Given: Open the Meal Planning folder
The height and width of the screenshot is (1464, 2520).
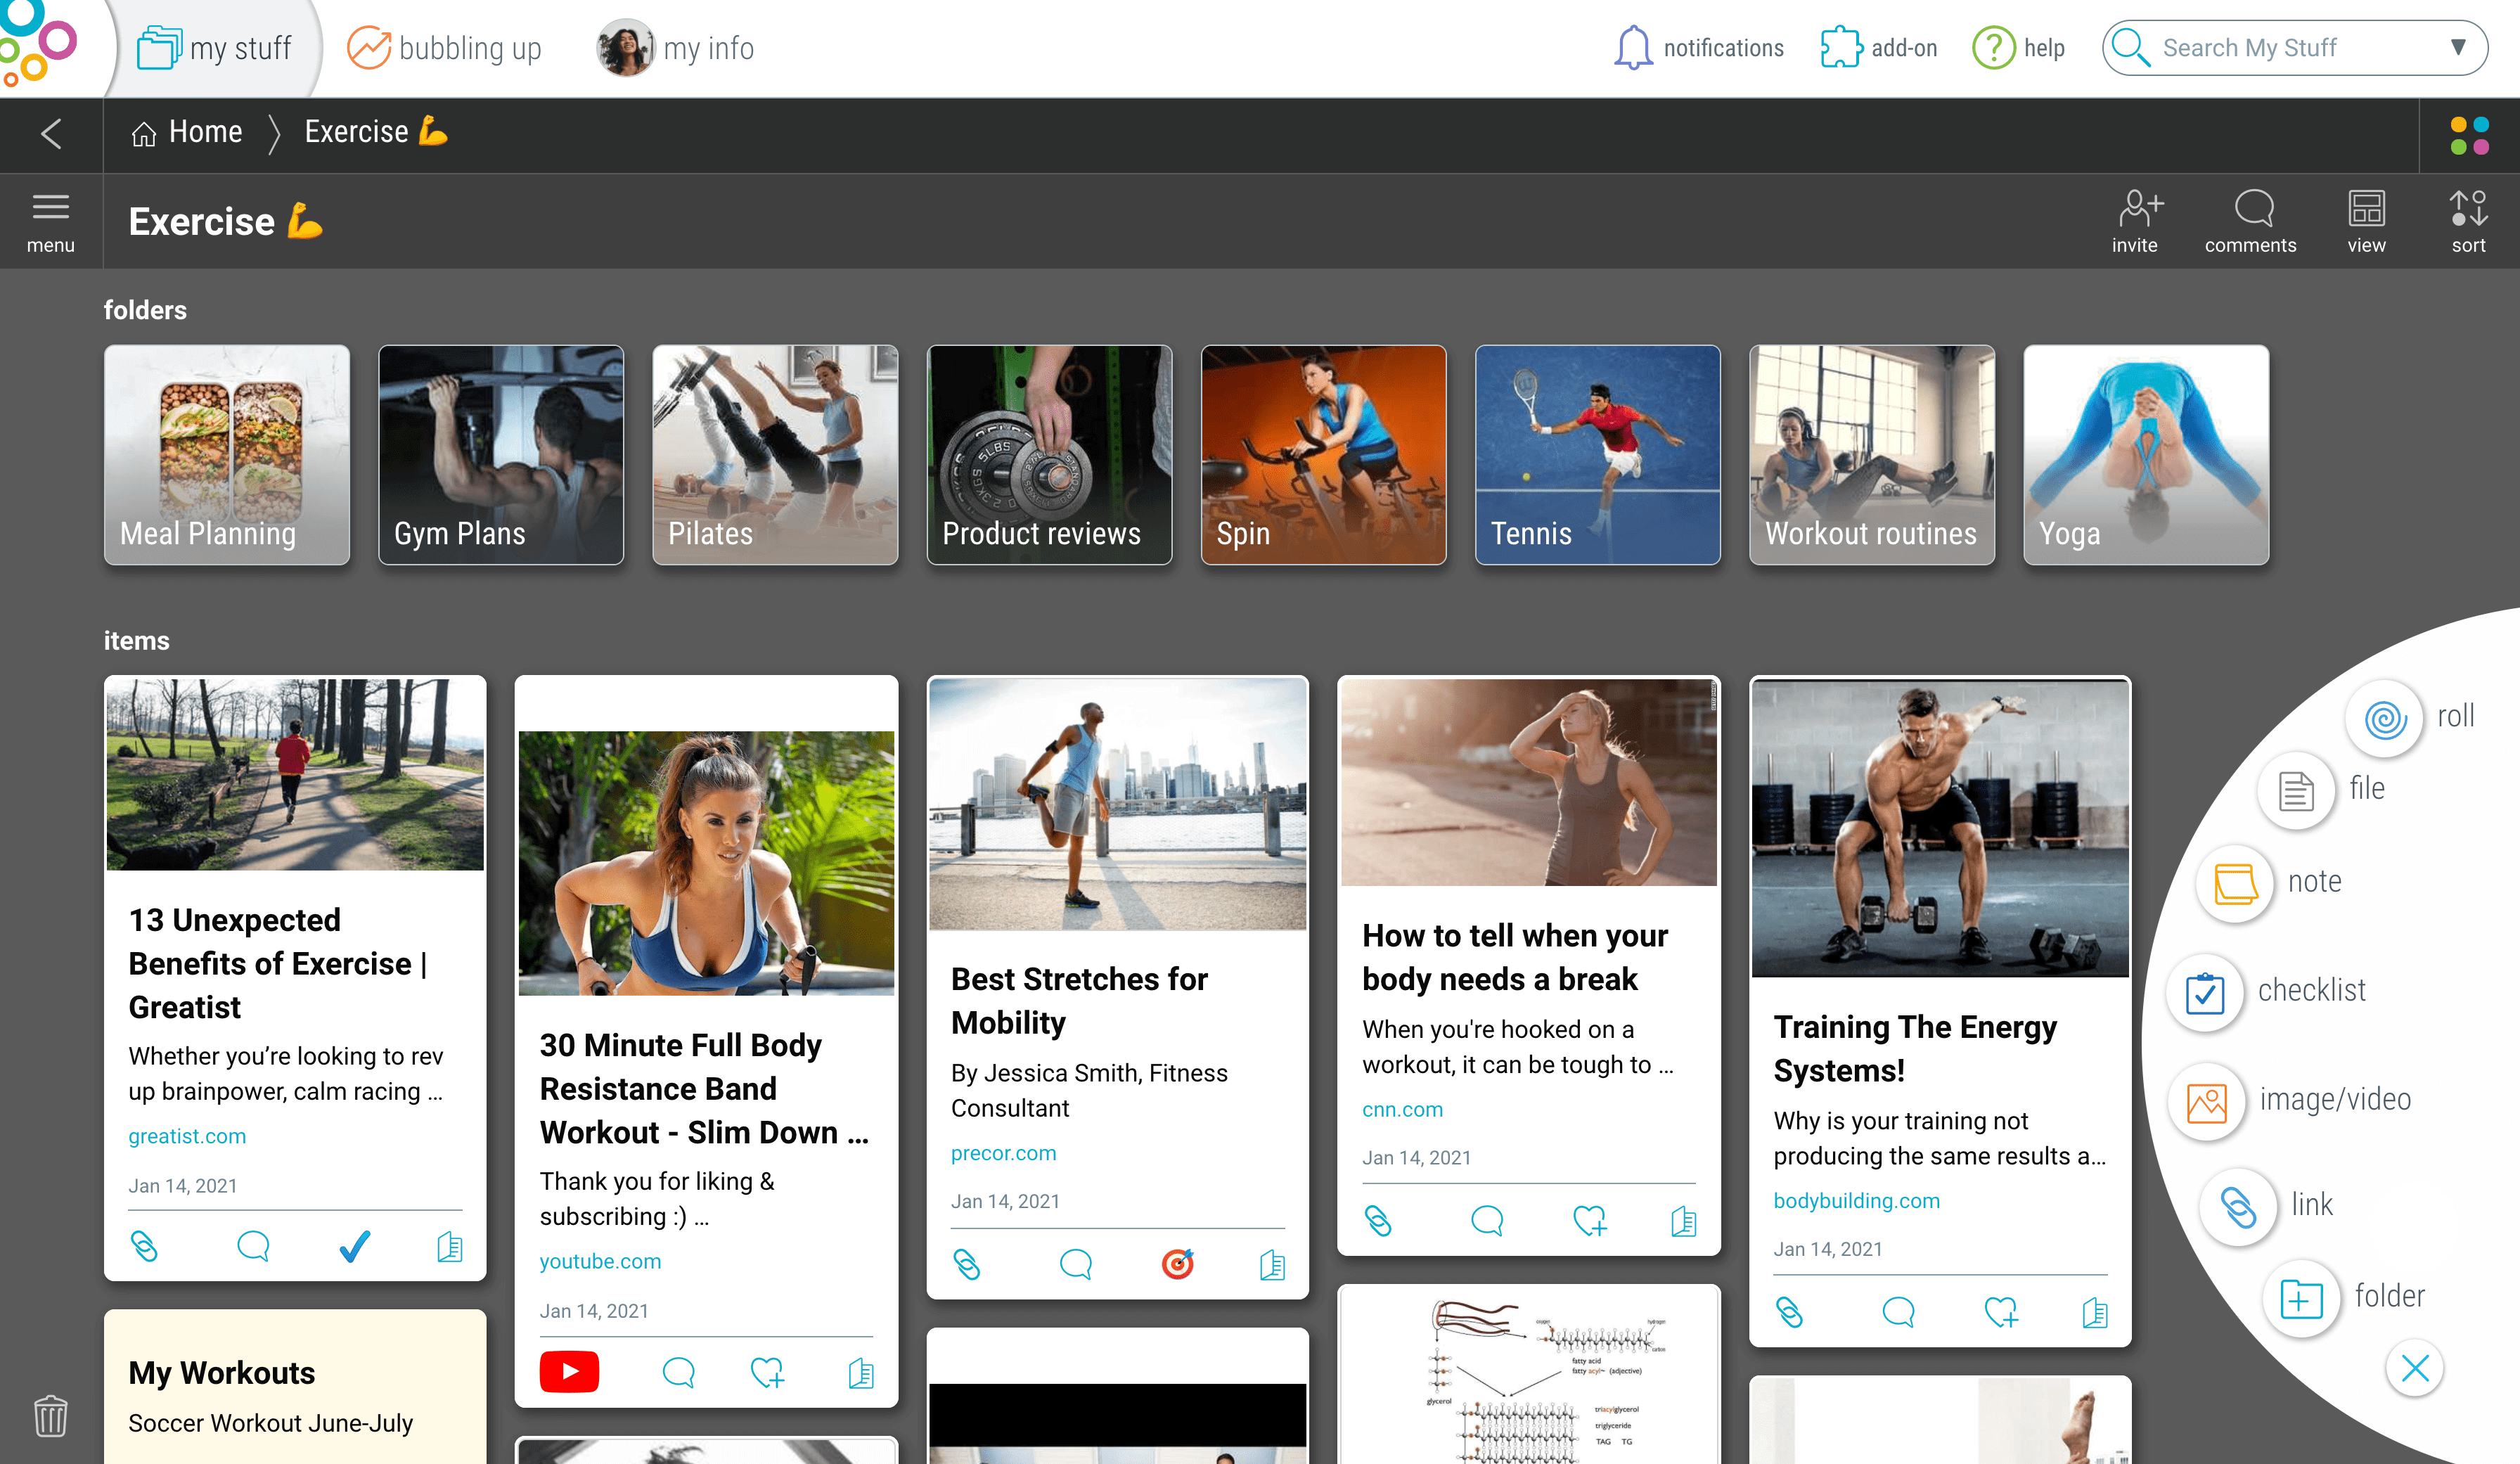Looking at the screenshot, I should [x=227, y=455].
